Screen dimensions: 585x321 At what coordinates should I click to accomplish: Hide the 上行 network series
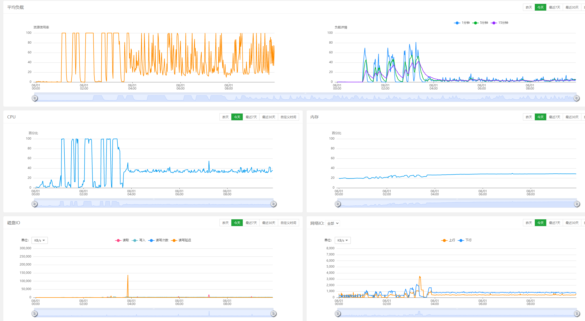click(448, 240)
